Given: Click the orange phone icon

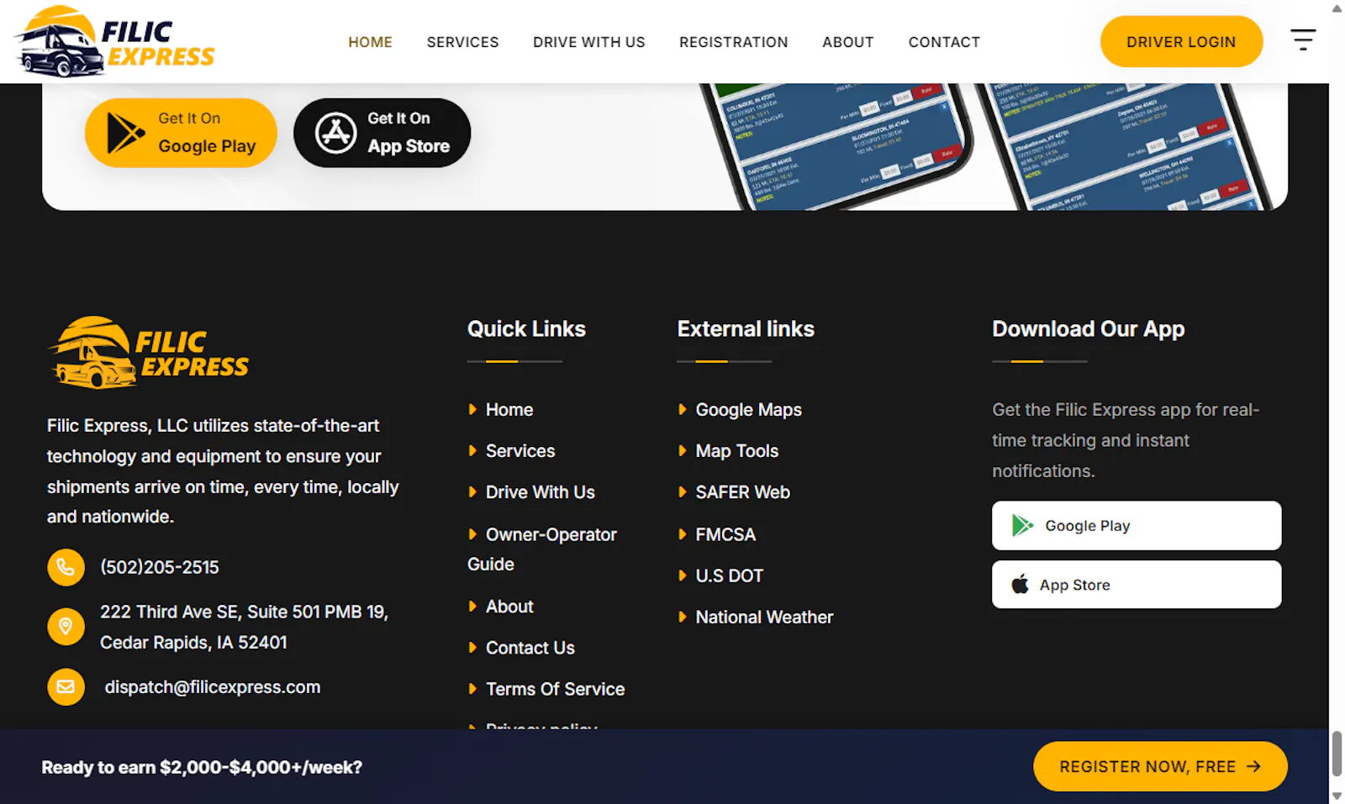Looking at the screenshot, I should (x=66, y=567).
